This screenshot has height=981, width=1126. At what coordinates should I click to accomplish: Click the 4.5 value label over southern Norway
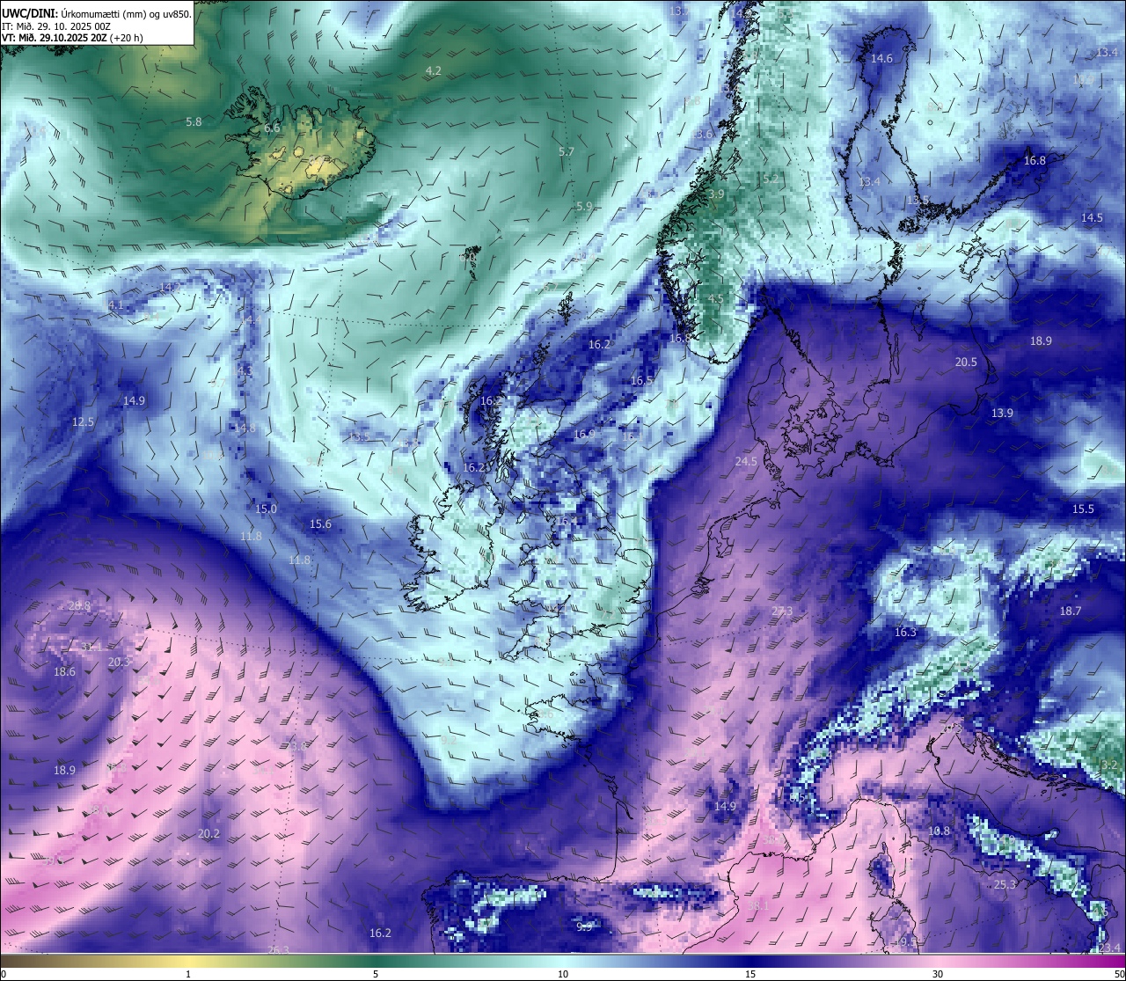pyautogui.click(x=715, y=298)
